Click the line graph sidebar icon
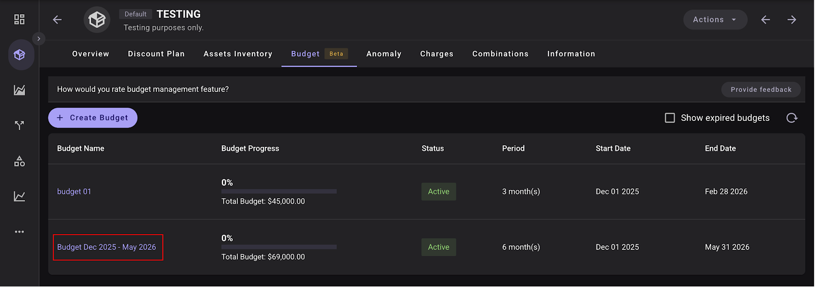Image resolution: width=815 pixels, height=287 pixels. [x=19, y=197]
